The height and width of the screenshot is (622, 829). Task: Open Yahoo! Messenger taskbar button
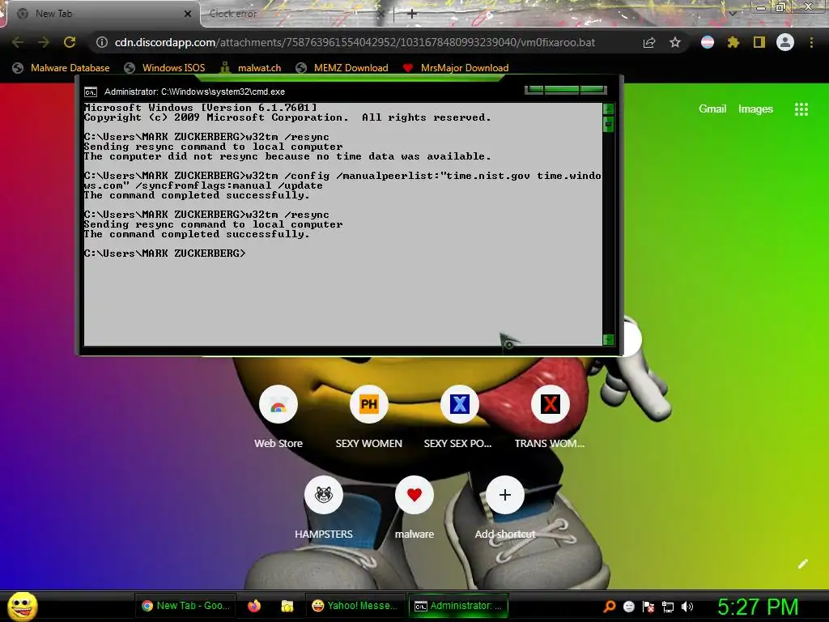point(355,606)
